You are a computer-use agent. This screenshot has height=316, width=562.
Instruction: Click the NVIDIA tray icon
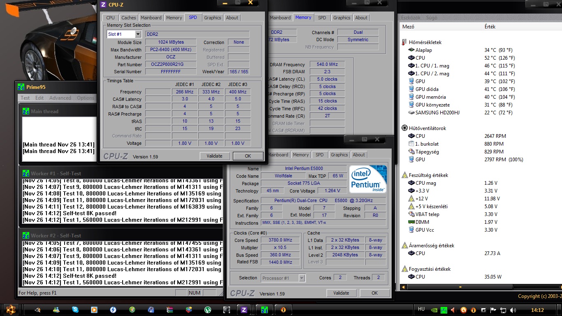point(434,310)
